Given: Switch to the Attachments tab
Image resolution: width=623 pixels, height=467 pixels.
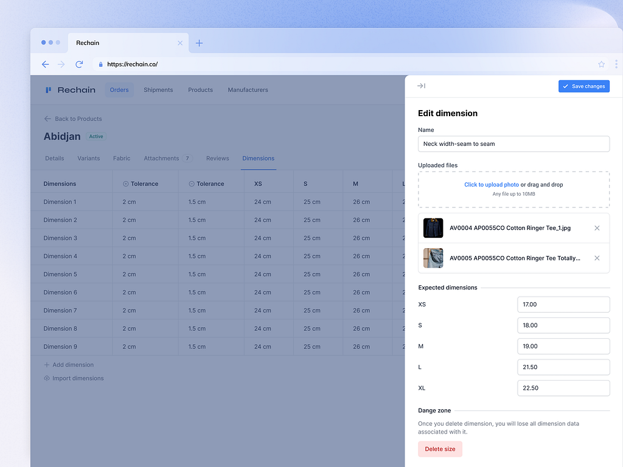Looking at the screenshot, I should point(163,157).
